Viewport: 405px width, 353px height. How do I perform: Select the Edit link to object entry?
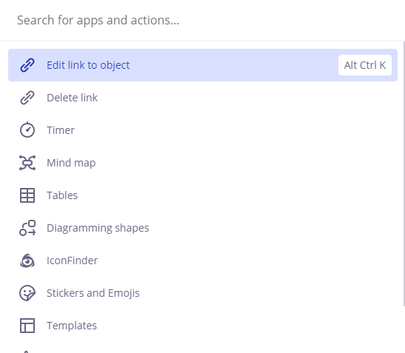click(203, 65)
